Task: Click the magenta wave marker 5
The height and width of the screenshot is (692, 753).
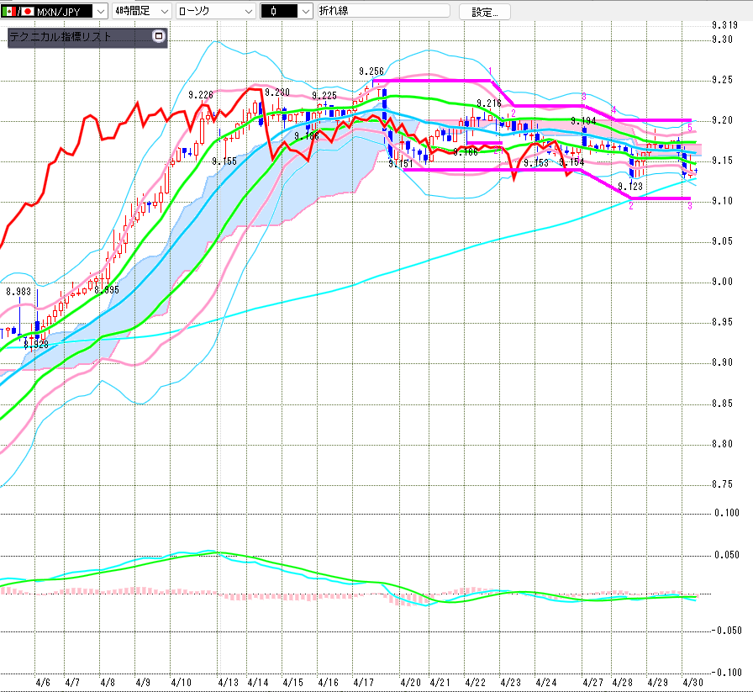Action: [690, 128]
